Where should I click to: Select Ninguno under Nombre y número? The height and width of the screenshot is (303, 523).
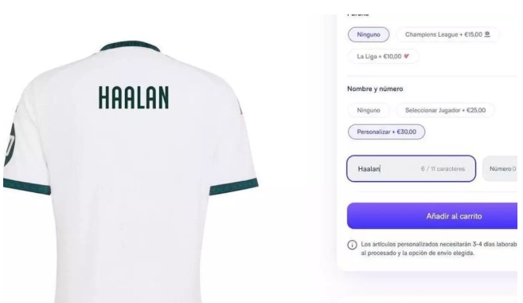[369, 110]
